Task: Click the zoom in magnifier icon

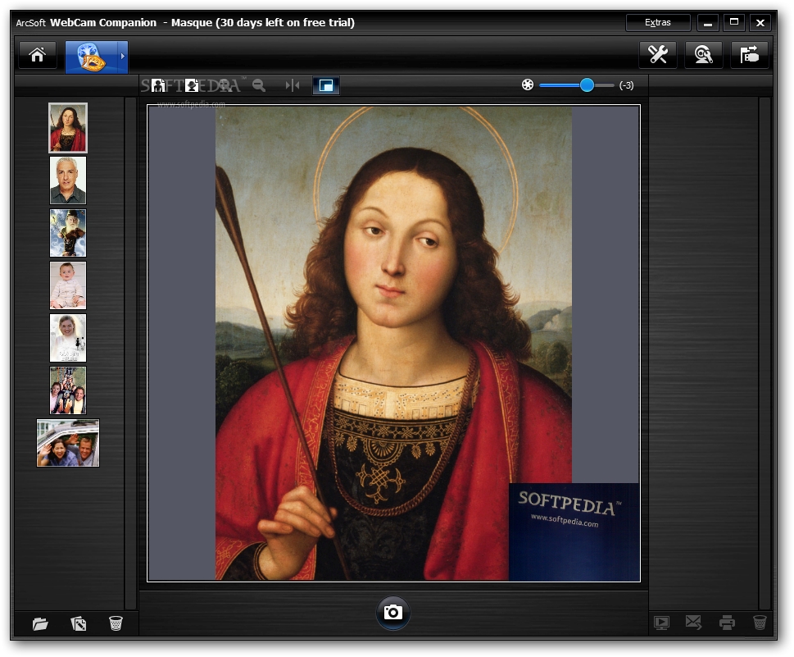Action: (225, 85)
